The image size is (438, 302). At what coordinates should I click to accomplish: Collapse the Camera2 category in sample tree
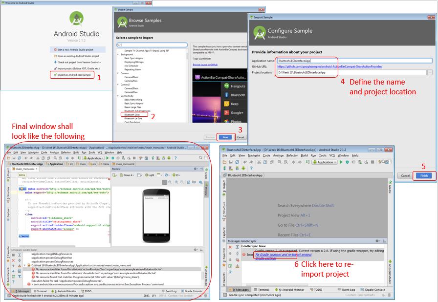pos(118,84)
